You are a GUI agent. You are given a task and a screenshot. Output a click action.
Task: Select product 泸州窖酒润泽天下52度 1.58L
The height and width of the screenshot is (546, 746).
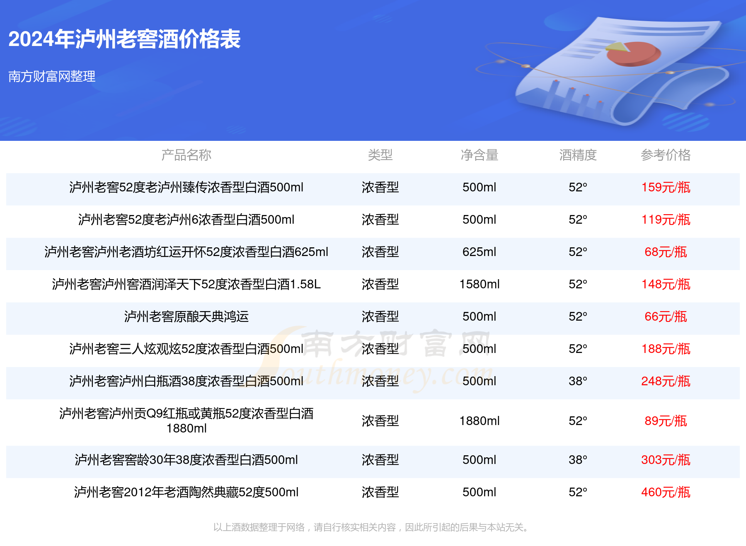(x=186, y=284)
